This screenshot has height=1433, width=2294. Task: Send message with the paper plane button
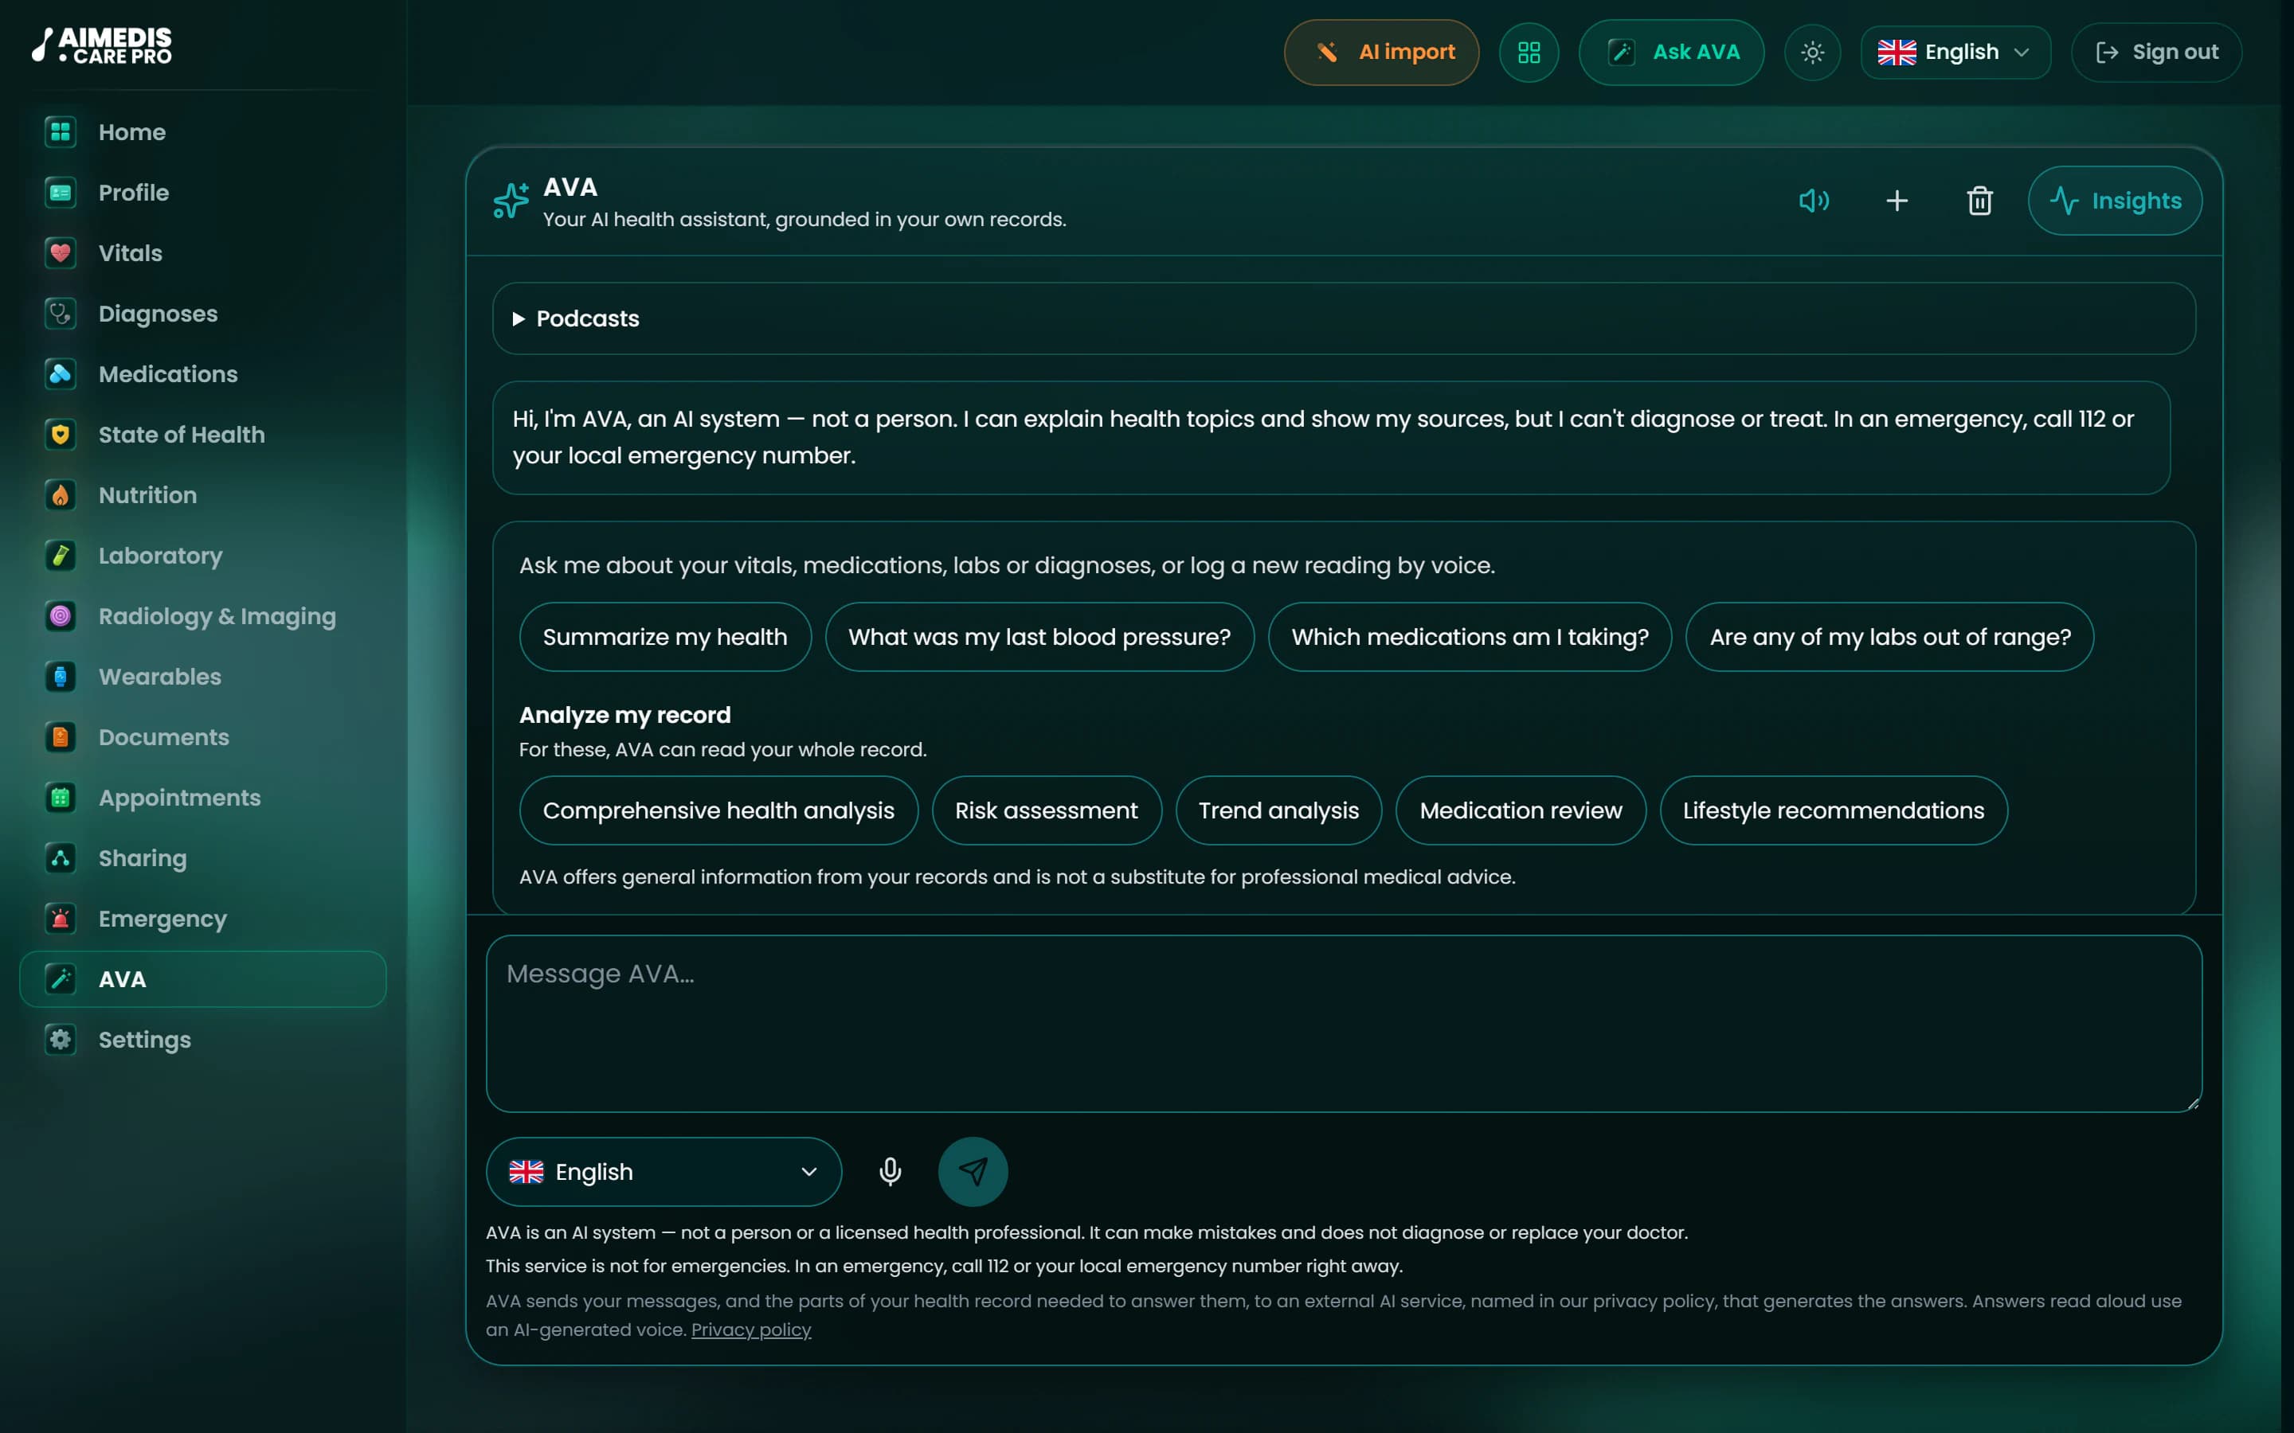point(973,1171)
